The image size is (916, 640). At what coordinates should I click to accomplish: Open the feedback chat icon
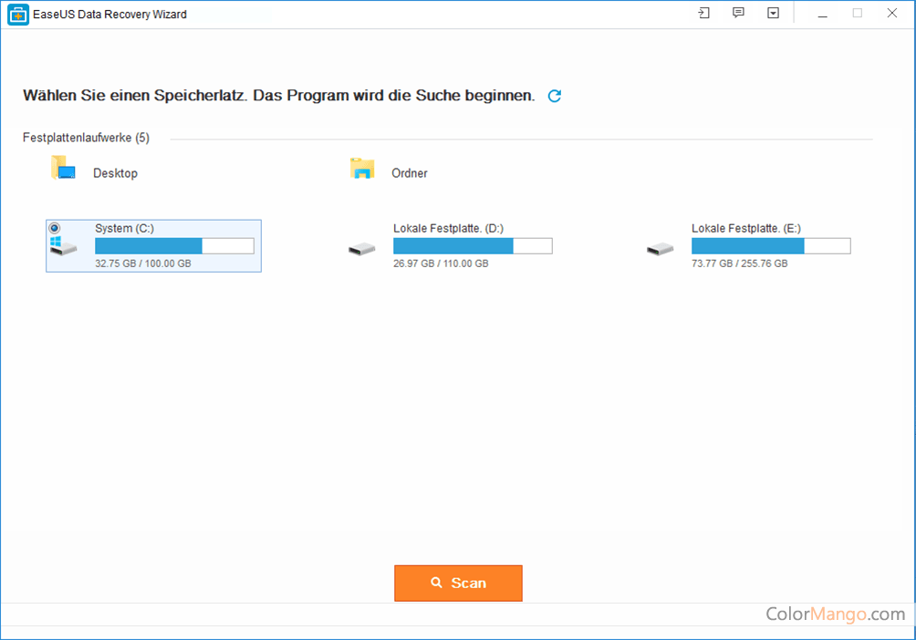click(738, 13)
